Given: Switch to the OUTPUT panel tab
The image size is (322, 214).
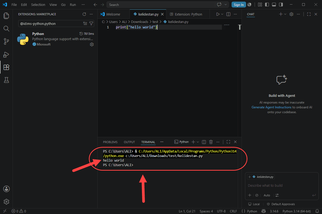Looking at the screenshot, I should (129, 142).
